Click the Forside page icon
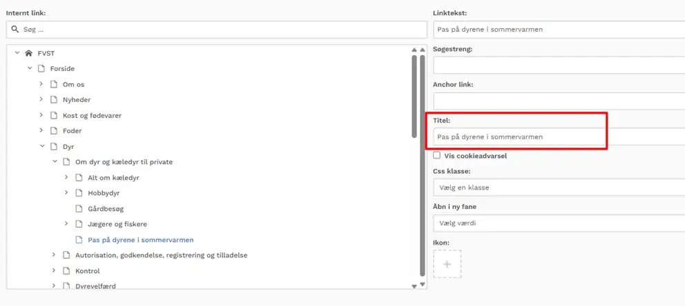This screenshot has width=685, height=306. click(x=41, y=69)
